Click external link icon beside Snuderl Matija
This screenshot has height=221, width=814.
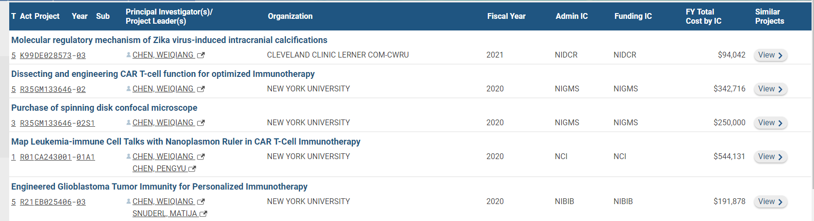[203, 214]
